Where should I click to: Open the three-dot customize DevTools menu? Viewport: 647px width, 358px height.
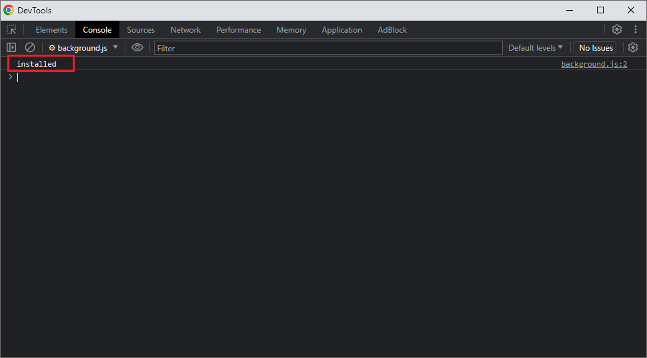pos(635,30)
